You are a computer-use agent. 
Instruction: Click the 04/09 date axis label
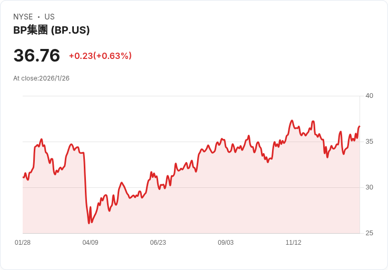(x=90, y=243)
